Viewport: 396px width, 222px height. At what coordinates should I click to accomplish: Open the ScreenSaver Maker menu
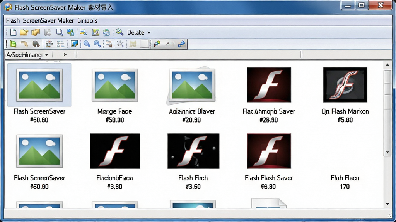[48, 21]
